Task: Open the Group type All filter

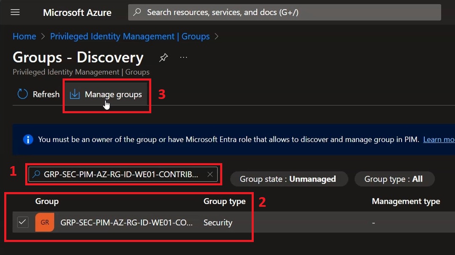Action: click(395, 179)
